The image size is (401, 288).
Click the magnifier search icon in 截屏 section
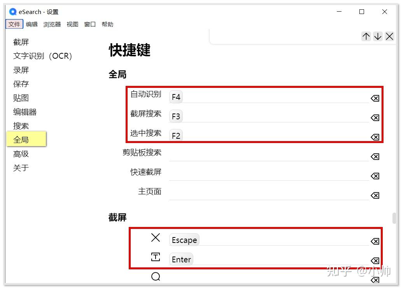coord(156,276)
